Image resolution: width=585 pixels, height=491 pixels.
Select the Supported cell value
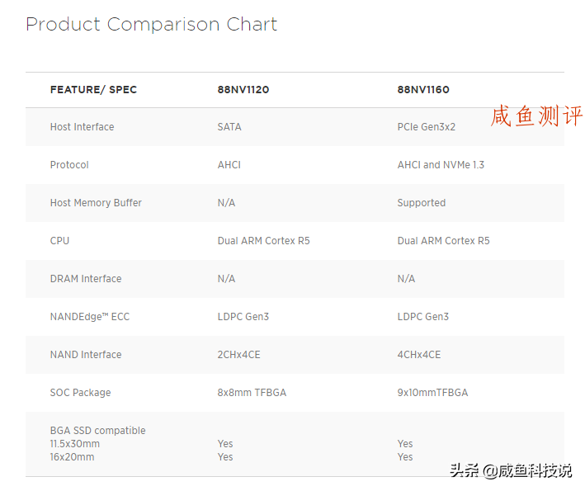pos(422,203)
